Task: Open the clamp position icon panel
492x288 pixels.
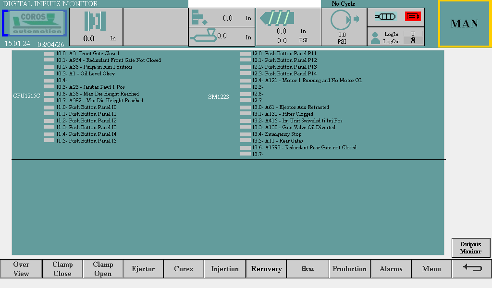Action: 95,22
